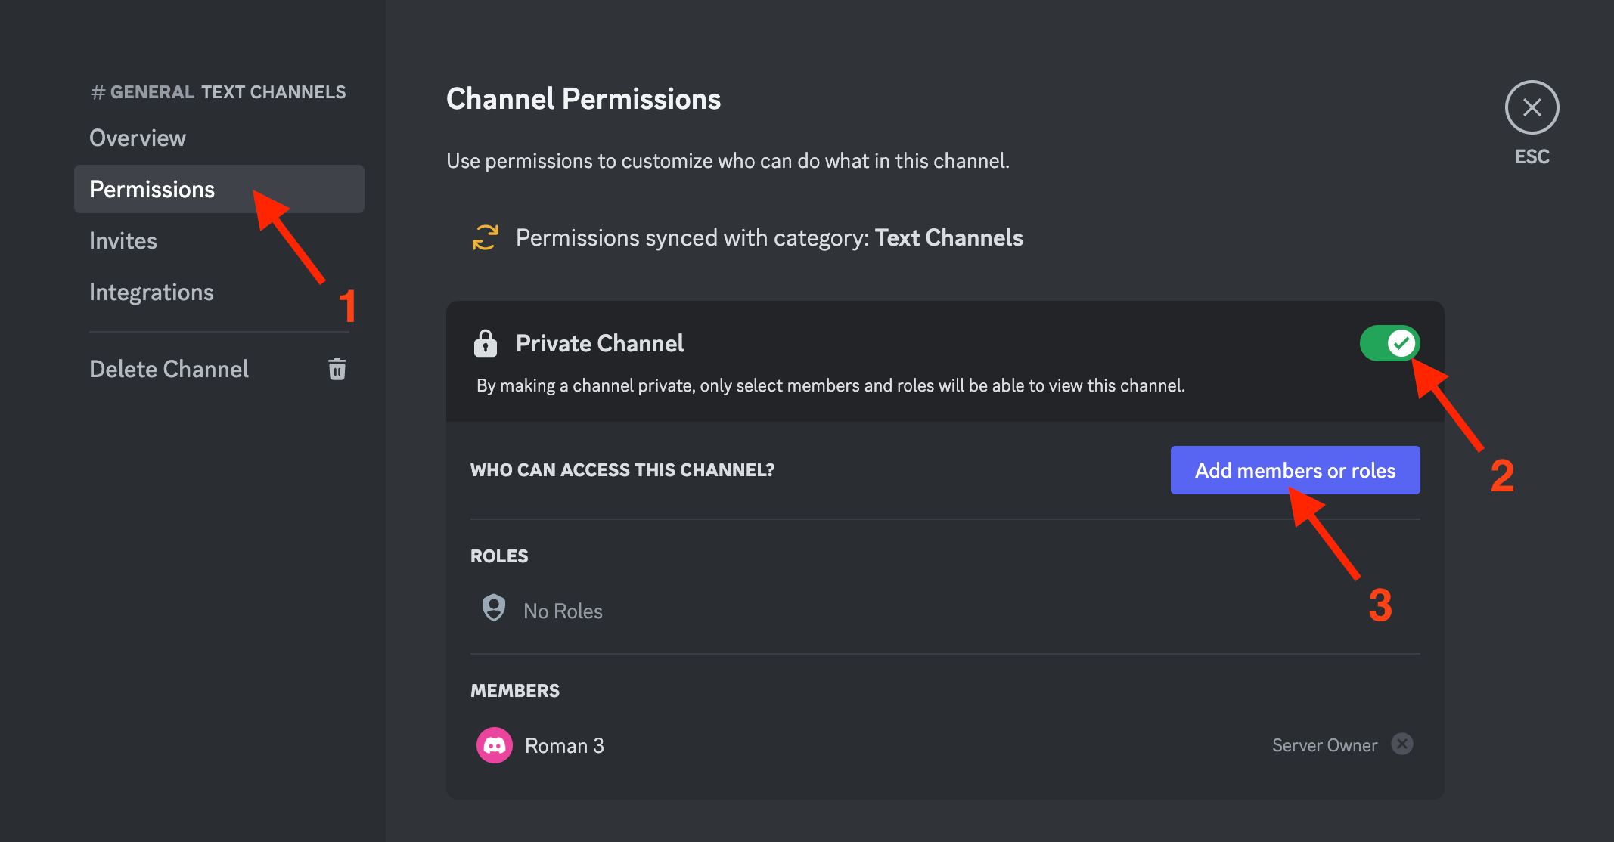Click the No Roles placeholder text
This screenshot has width=1614, height=842.
[x=563, y=611]
